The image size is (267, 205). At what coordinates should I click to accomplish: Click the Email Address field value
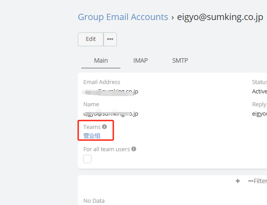(x=111, y=91)
